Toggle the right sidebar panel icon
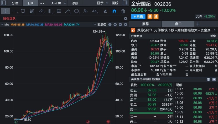This screenshot has width=218, height=124. click(125, 3)
